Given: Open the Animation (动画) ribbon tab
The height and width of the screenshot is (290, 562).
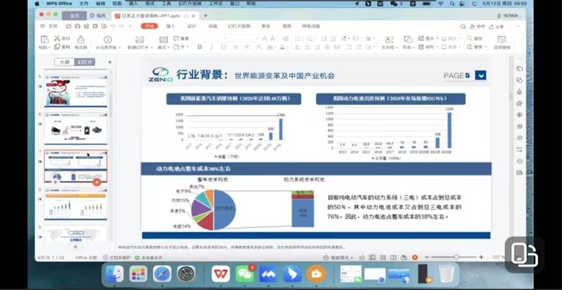Looking at the screenshot, I should 213,26.
